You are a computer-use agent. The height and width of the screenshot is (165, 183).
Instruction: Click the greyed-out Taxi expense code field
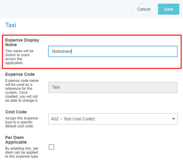113,87
